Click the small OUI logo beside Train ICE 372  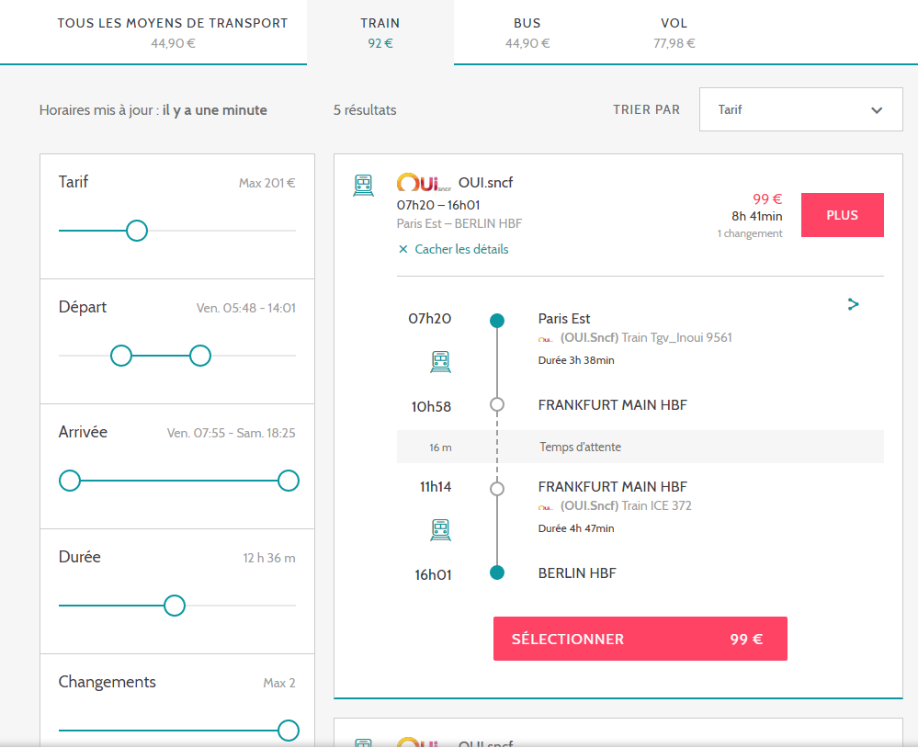[547, 506]
